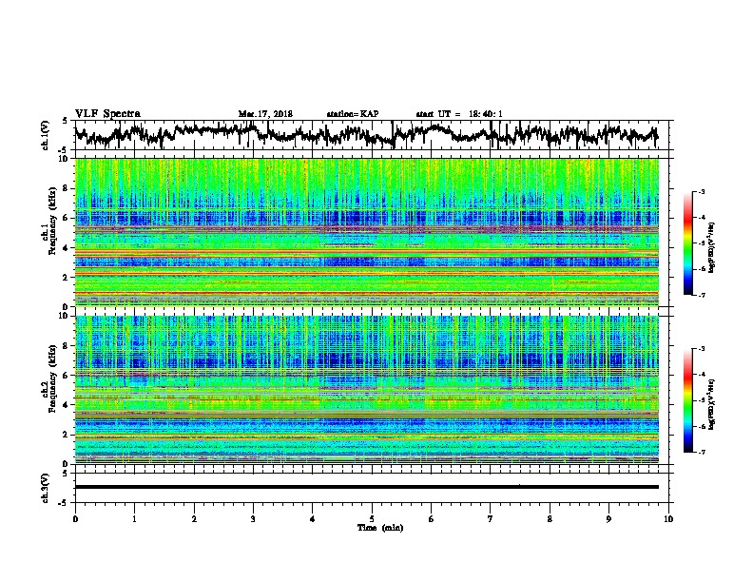Select the date text "Mar.17, 2018"
This screenshot has width=753, height=582.
pos(265,114)
